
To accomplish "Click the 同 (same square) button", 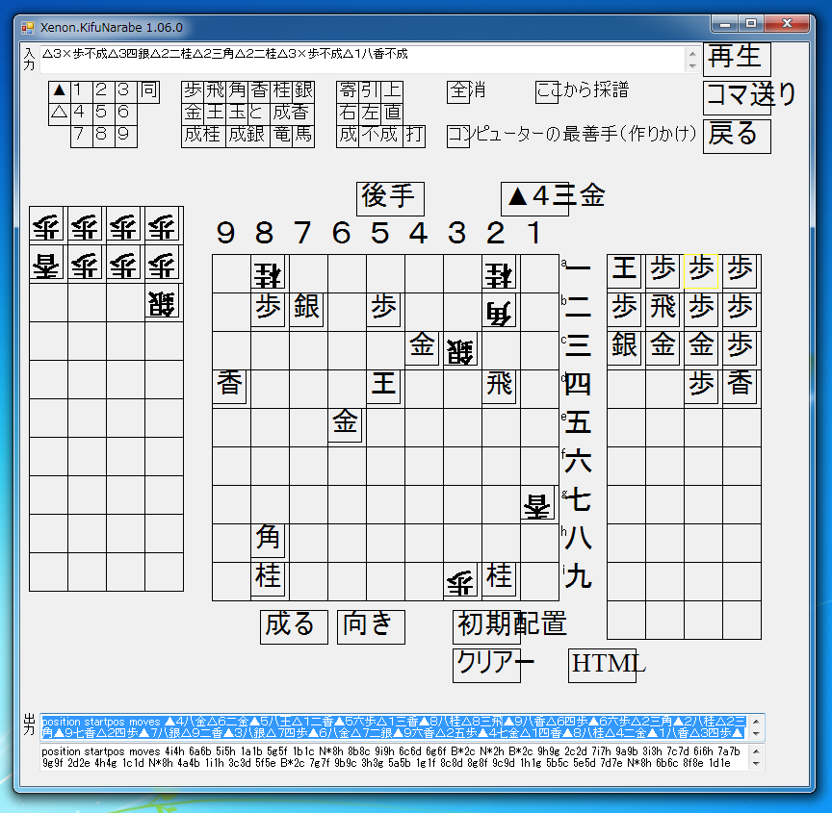I will [x=148, y=91].
